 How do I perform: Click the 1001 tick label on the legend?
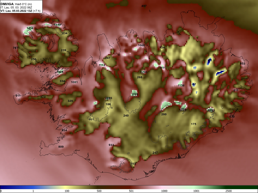pos(196,191)
